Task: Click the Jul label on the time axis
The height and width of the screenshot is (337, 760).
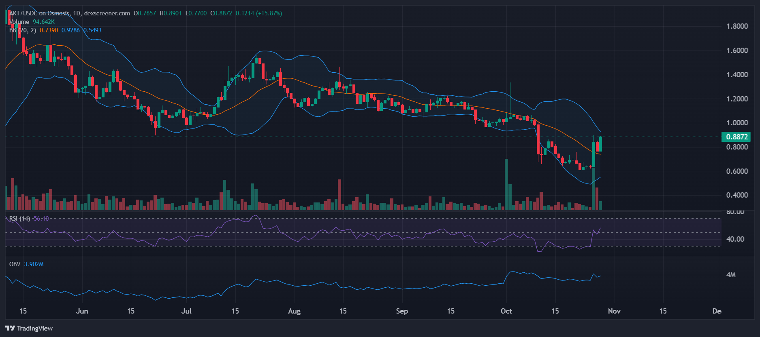Action: 186,311
